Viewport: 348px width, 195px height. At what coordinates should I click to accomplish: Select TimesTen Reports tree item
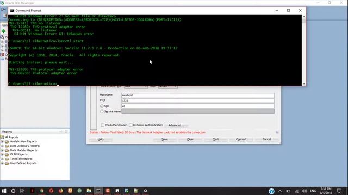click(x=21, y=159)
